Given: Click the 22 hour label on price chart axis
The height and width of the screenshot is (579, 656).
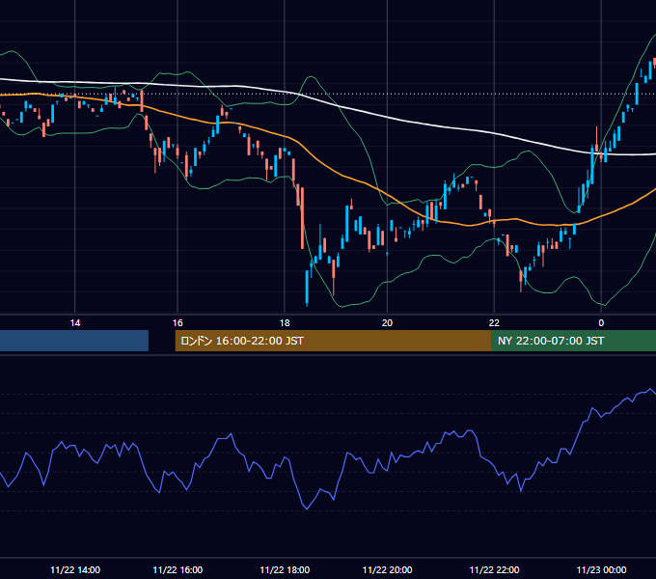Looking at the screenshot, I should [x=494, y=323].
